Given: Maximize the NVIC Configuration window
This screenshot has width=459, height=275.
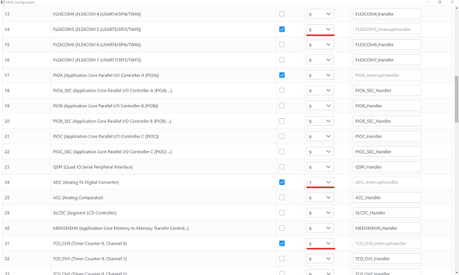Looking at the screenshot, I should click(x=440, y=2).
